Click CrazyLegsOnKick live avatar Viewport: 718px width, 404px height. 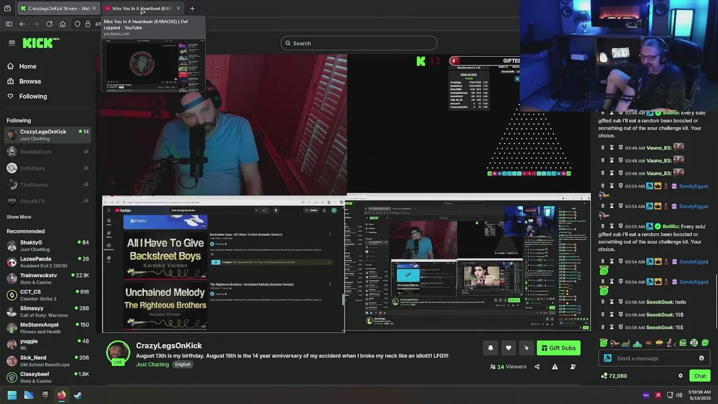click(118, 352)
